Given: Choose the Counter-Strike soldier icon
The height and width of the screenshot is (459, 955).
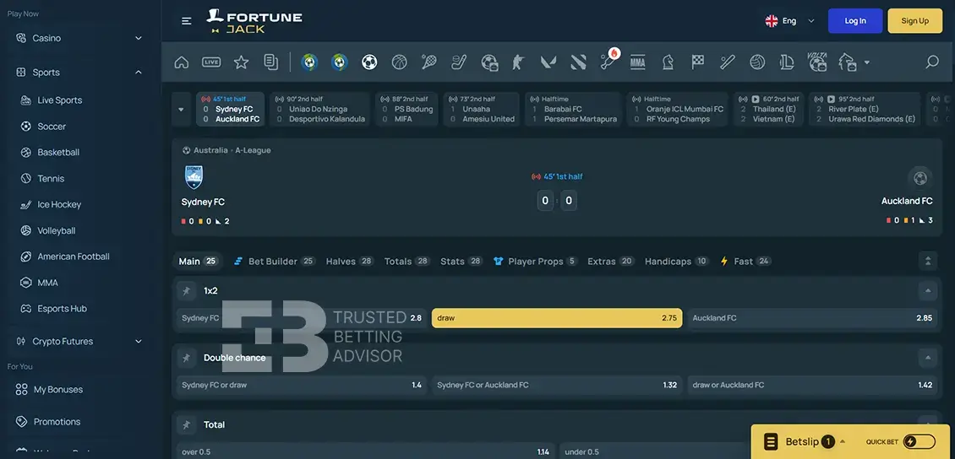Looking at the screenshot, I should click(x=518, y=62).
